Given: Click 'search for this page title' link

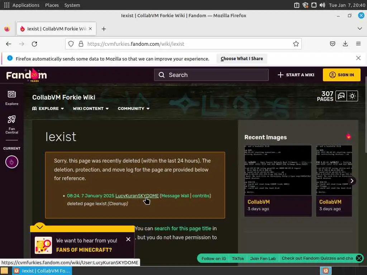Looking at the screenshot, I should pyautogui.click(x=183, y=228).
